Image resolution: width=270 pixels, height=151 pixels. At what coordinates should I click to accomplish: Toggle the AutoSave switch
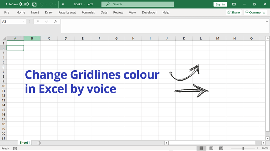pos(24,4)
